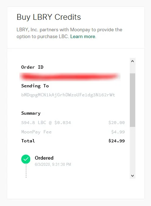Click the $24.99 total amount
The width and height of the screenshot is (151, 206).
pos(116,141)
